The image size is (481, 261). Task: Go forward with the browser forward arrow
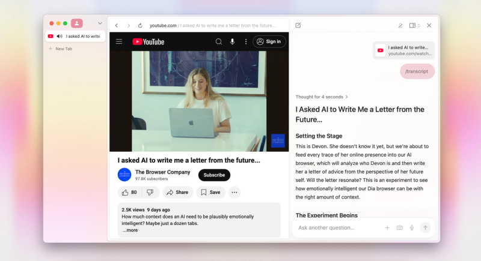[129, 25]
